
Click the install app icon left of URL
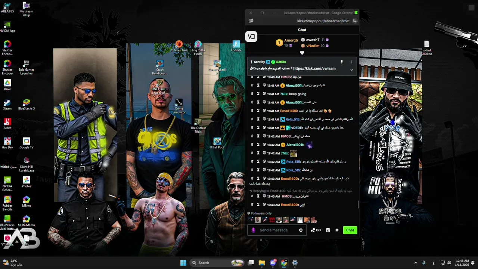click(251, 21)
